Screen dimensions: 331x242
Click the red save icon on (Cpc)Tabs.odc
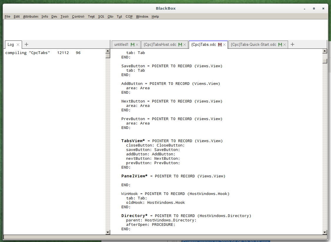click(220, 45)
